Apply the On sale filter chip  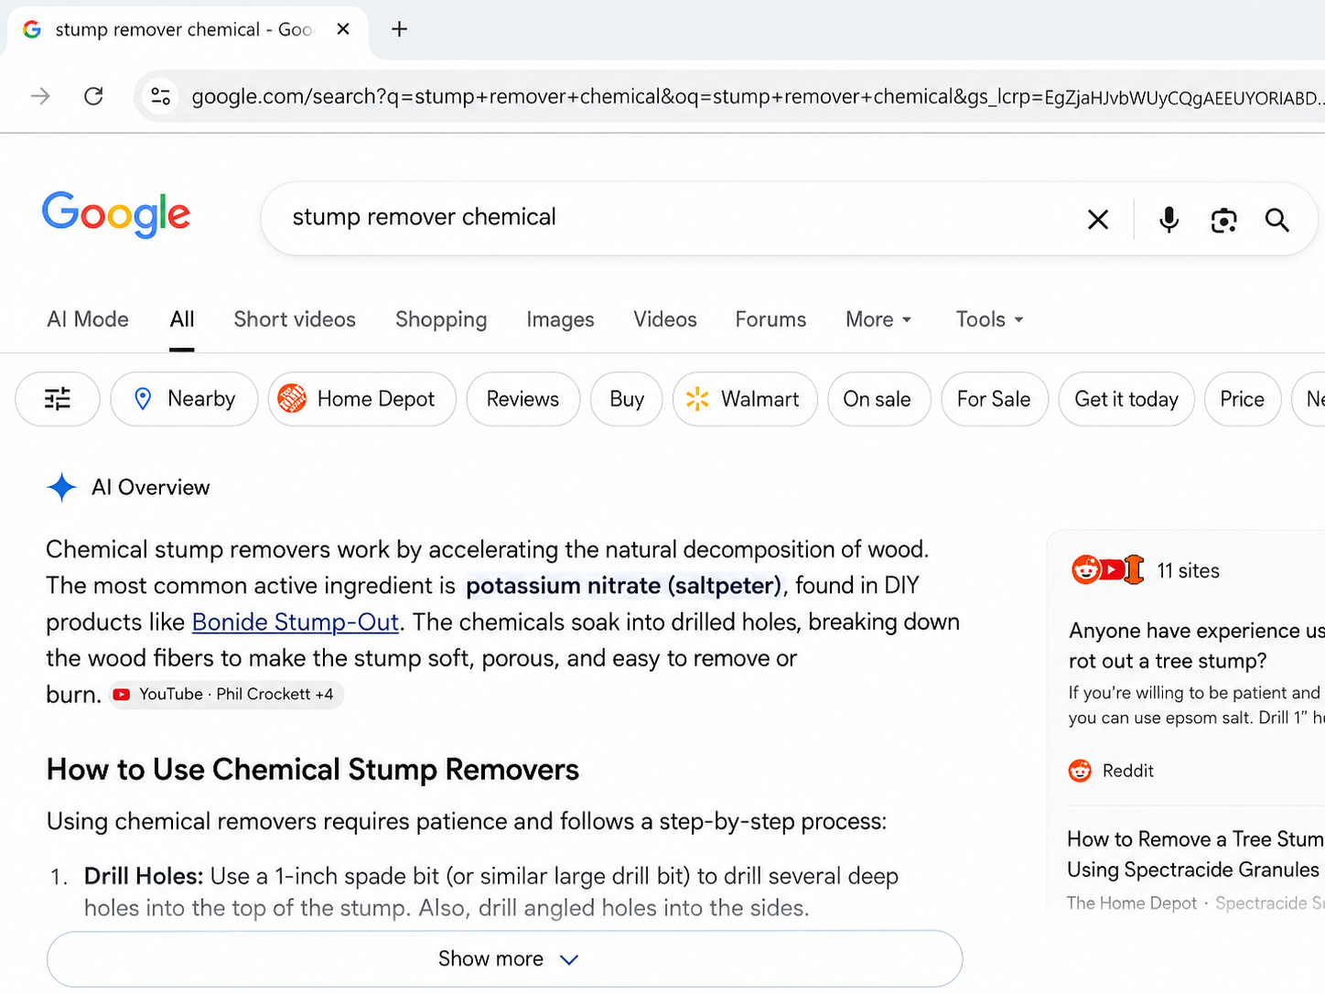(x=878, y=399)
